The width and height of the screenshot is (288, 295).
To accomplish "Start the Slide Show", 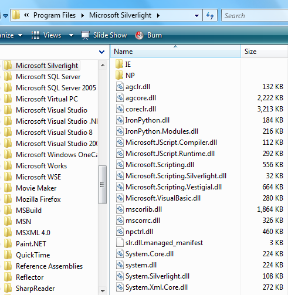I will coord(104,35).
